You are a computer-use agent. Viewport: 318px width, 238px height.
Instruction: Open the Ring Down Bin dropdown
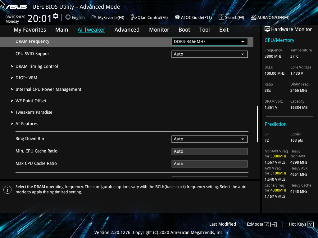210,139
